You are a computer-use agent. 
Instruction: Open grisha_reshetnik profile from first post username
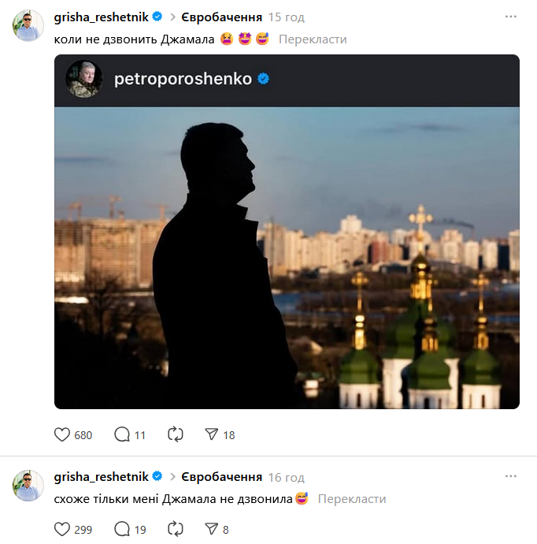[102, 17]
